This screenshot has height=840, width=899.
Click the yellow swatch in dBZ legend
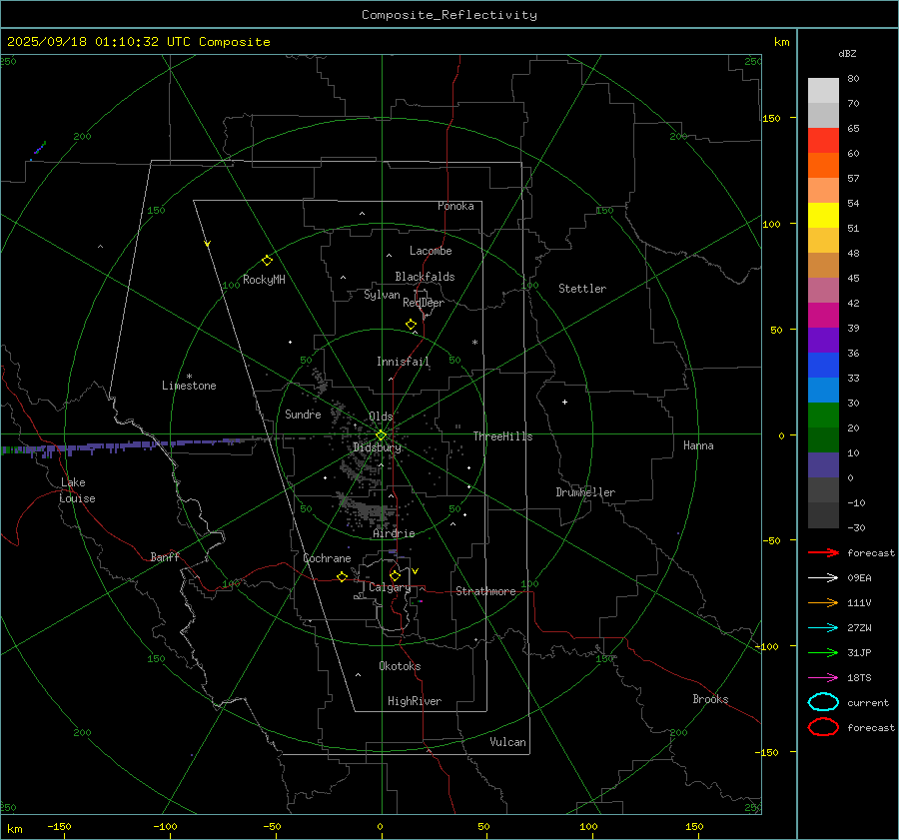click(x=823, y=216)
